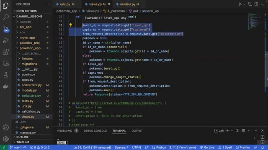The width and height of the screenshot is (268, 150).
Task: Open the Explorer view in activity bar
Action: click(5, 6)
